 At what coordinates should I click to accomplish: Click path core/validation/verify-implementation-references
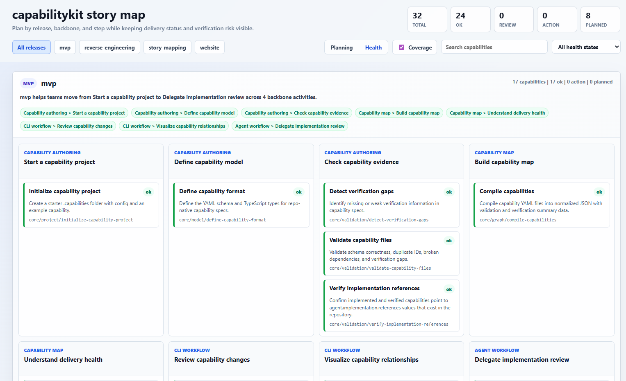coord(389,324)
